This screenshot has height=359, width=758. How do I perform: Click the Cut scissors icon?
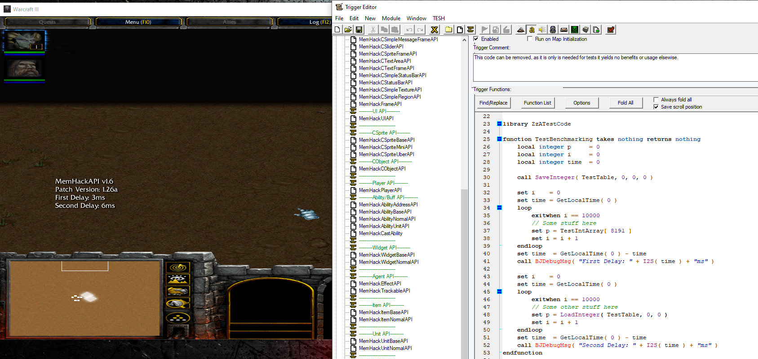coord(373,30)
